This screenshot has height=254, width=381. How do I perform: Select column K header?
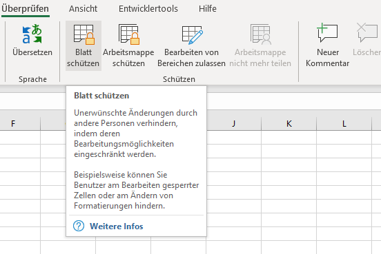pyautogui.click(x=289, y=124)
